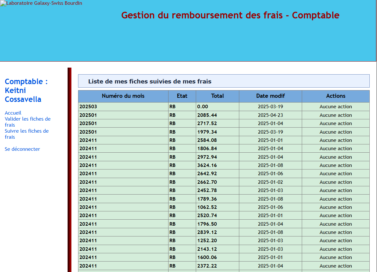Viewport: 377px width, 272px height.
Task: Click total 2839.12 cell
Action: pos(218,232)
